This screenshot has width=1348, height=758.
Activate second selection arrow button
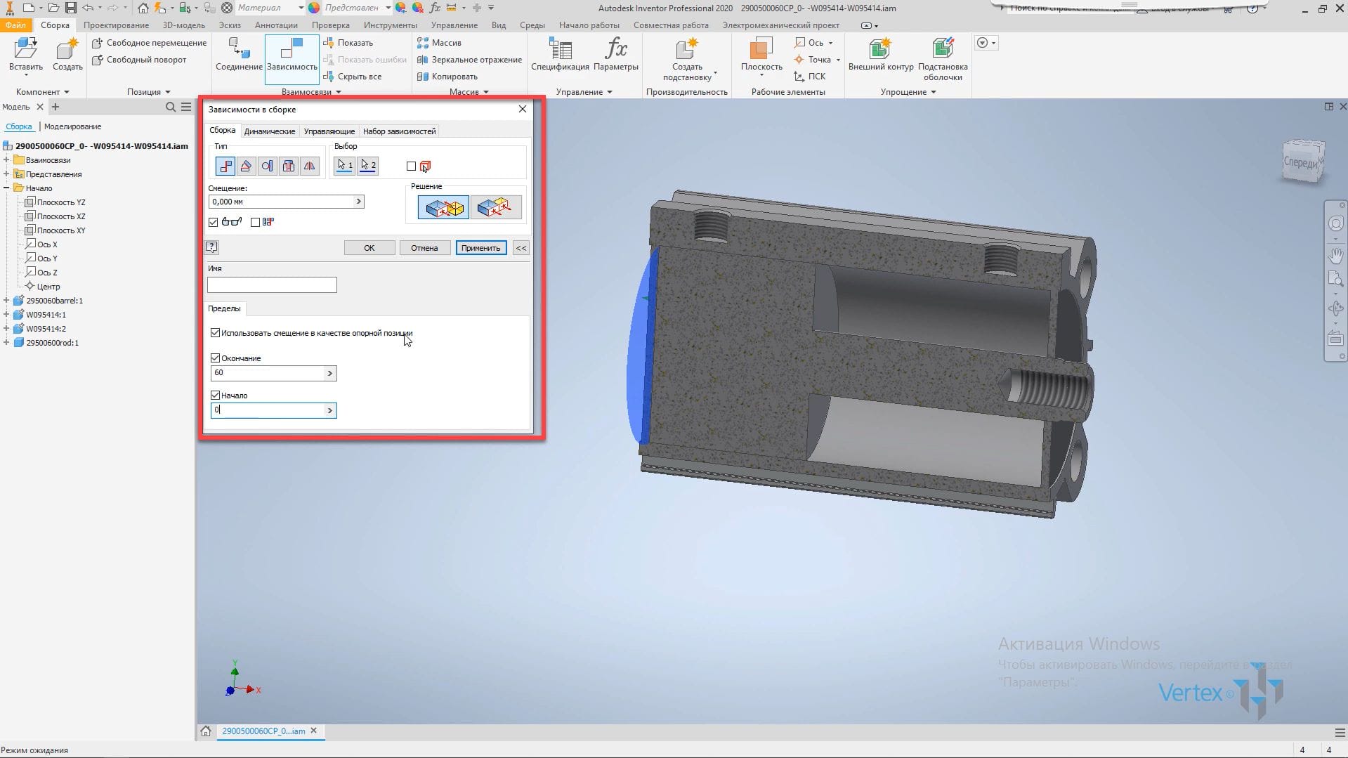coord(368,166)
